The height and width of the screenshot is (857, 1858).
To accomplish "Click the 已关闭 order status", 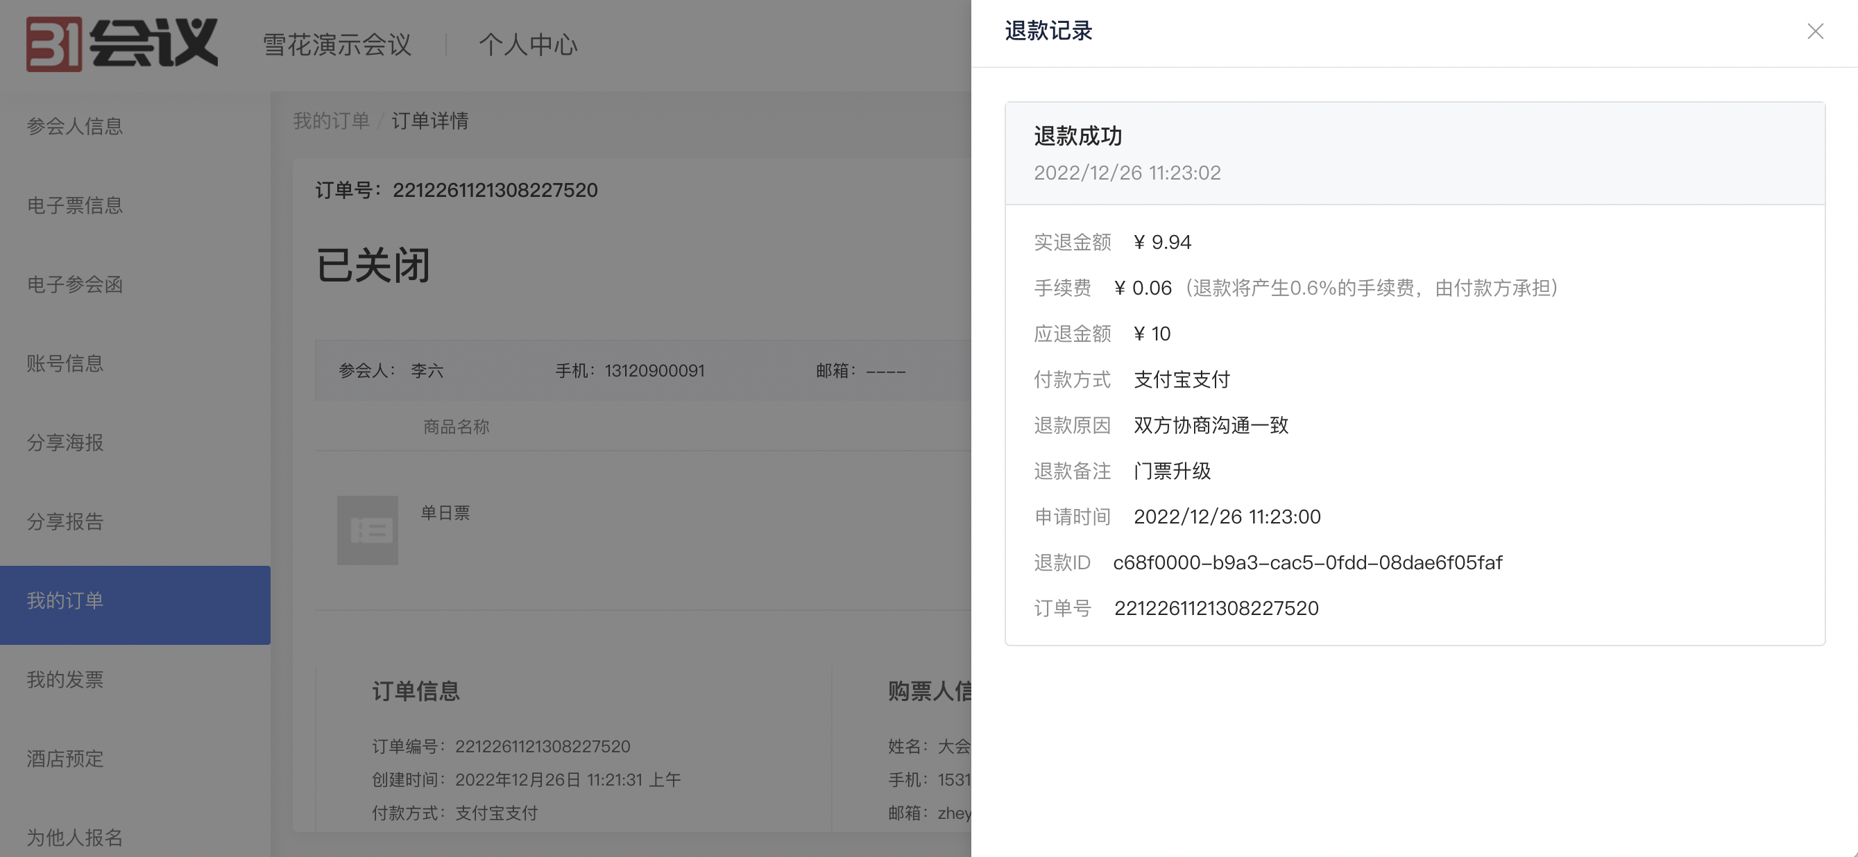I will pyautogui.click(x=374, y=266).
